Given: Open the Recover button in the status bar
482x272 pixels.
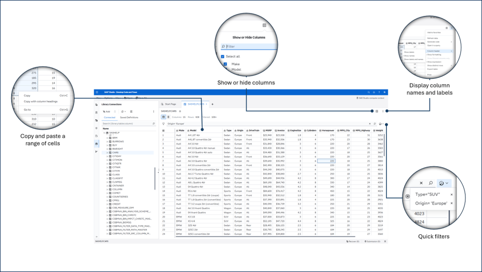Looking at the screenshot, I should 353,241.
